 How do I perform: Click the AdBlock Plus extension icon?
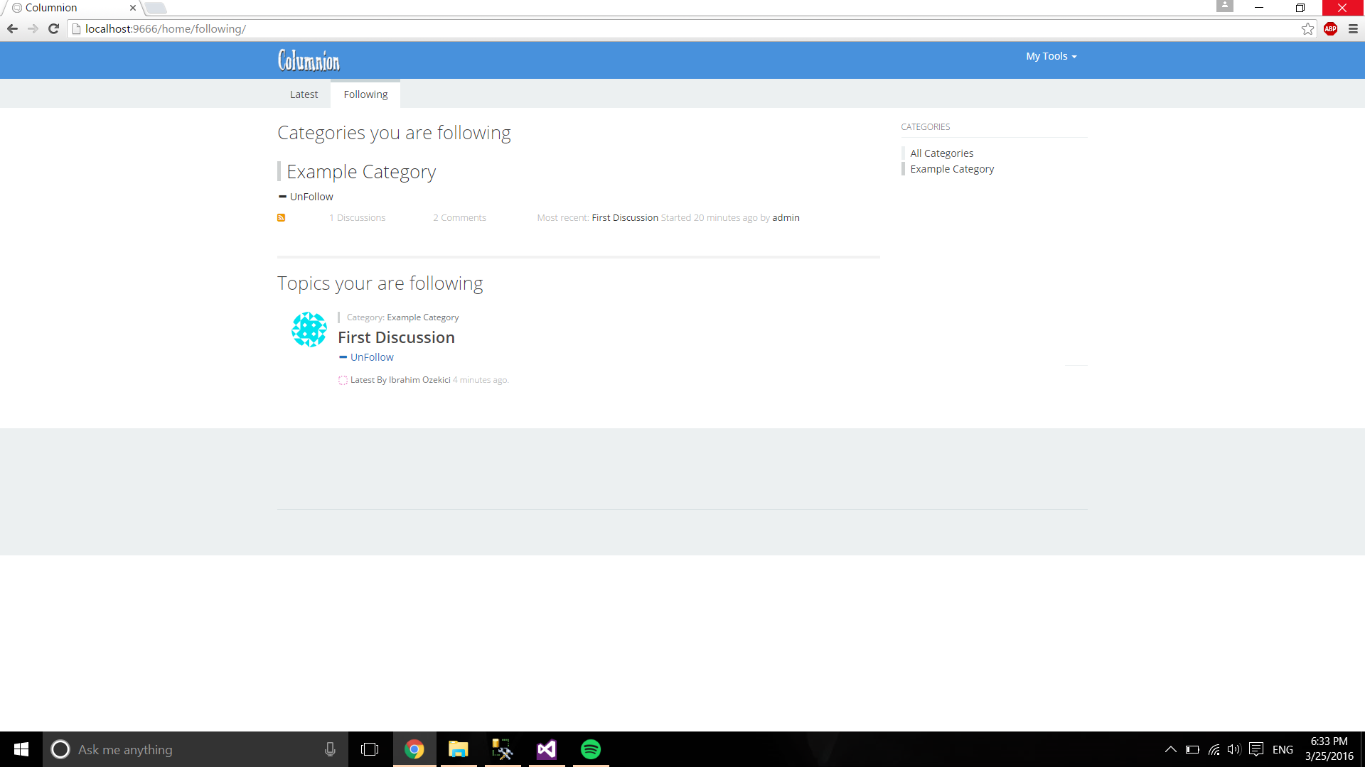point(1330,29)
